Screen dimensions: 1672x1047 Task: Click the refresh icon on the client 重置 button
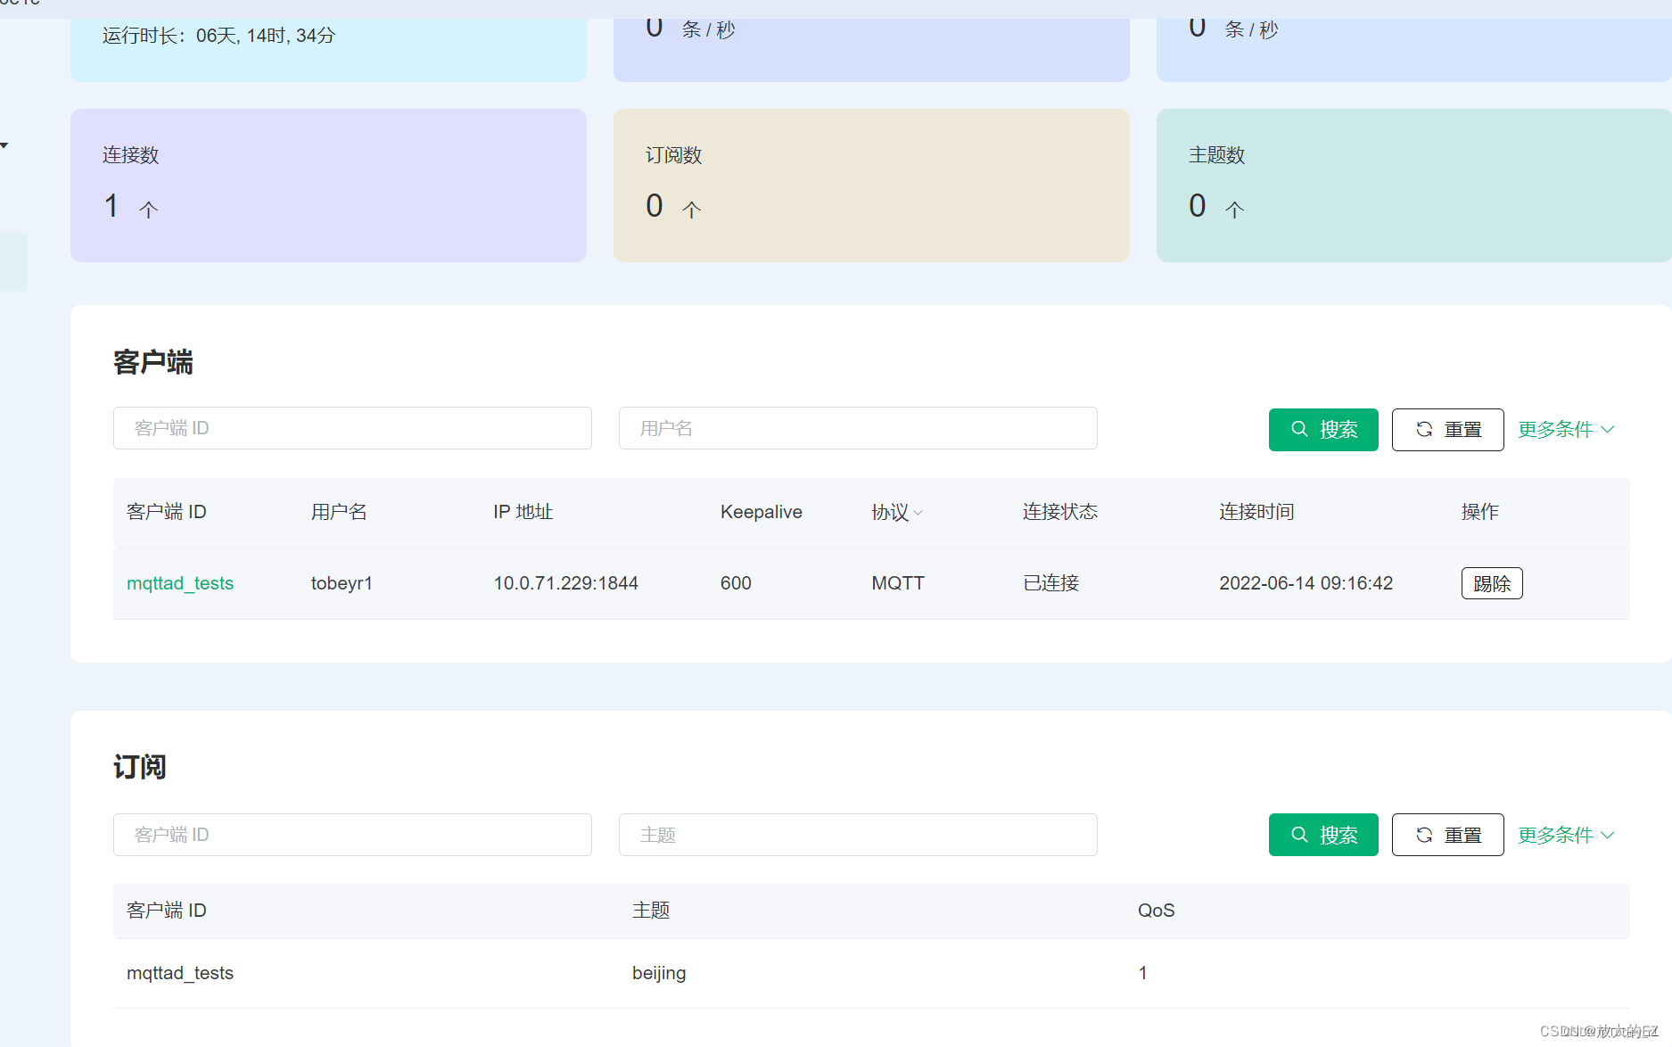tap(1425, 429)
